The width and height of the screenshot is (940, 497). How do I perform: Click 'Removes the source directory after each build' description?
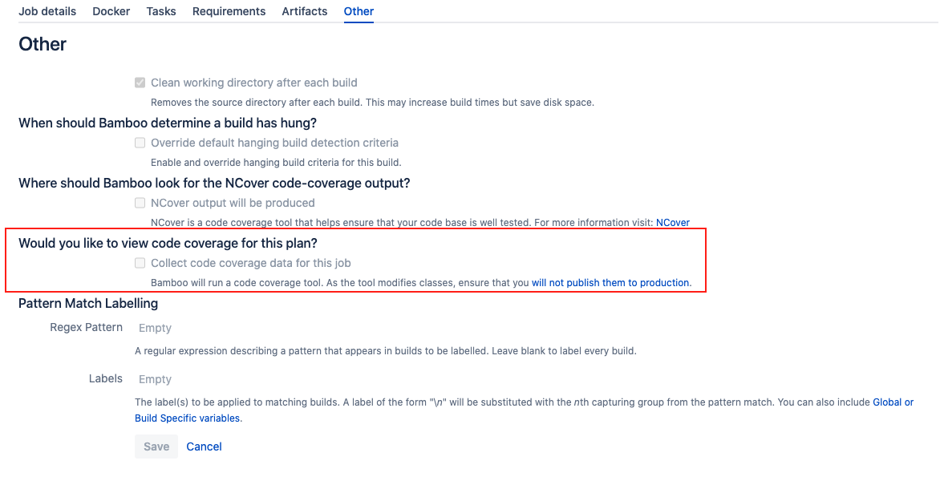[372, 103]
